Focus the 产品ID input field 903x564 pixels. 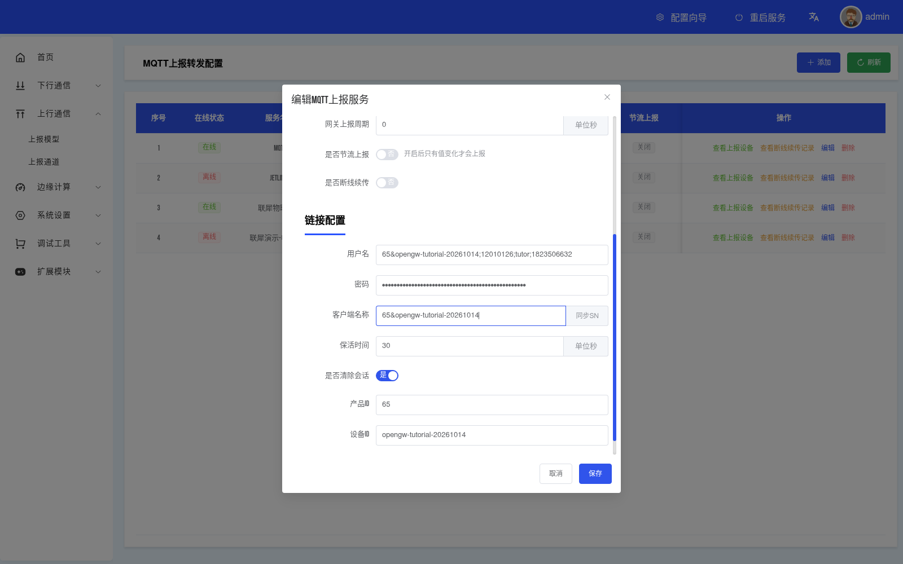492,404
